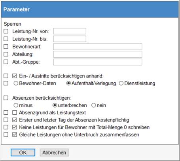Uncheck Gleiche Leistungen ohne Unterbruch zusammenfassen
The image size is (180, 161).
[x=15, y=134]
